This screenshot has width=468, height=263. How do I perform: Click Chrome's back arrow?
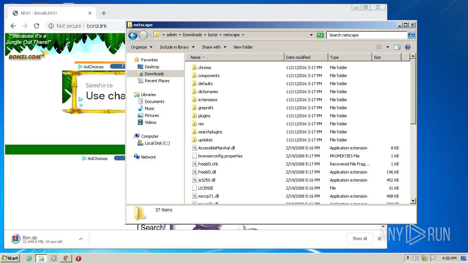tap(13, 26)
